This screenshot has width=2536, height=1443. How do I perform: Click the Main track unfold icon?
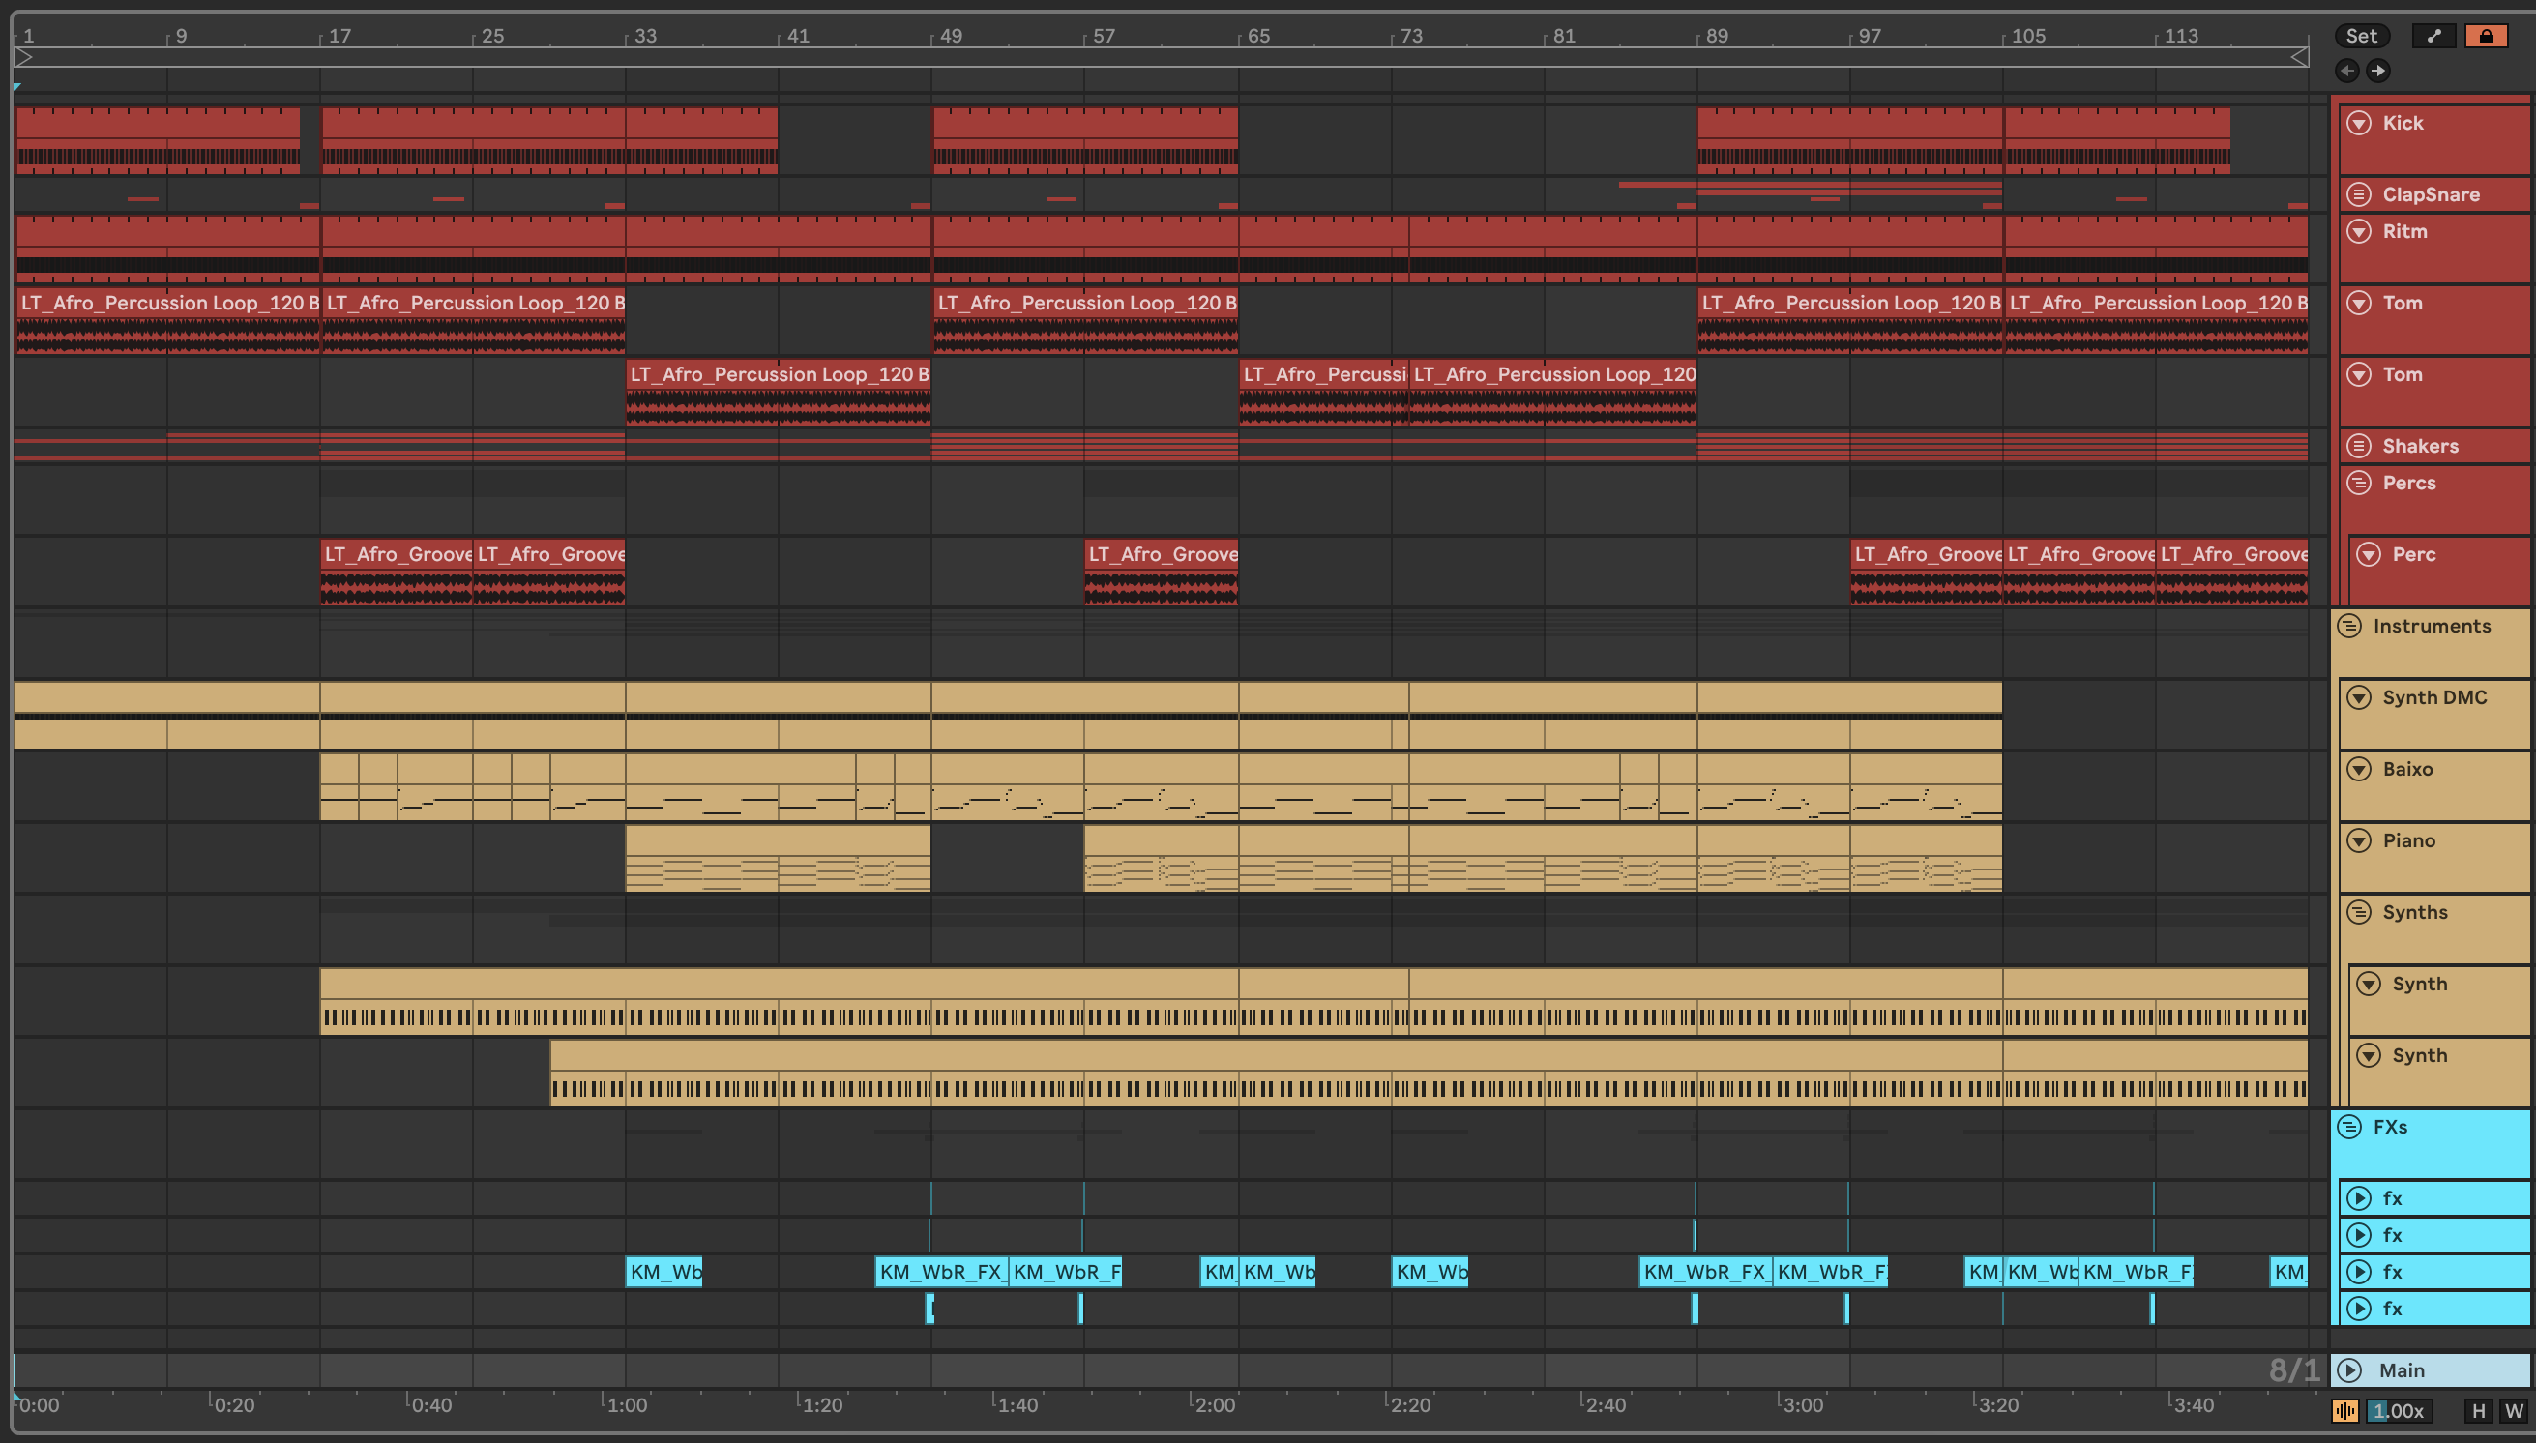[2349, 1370]
